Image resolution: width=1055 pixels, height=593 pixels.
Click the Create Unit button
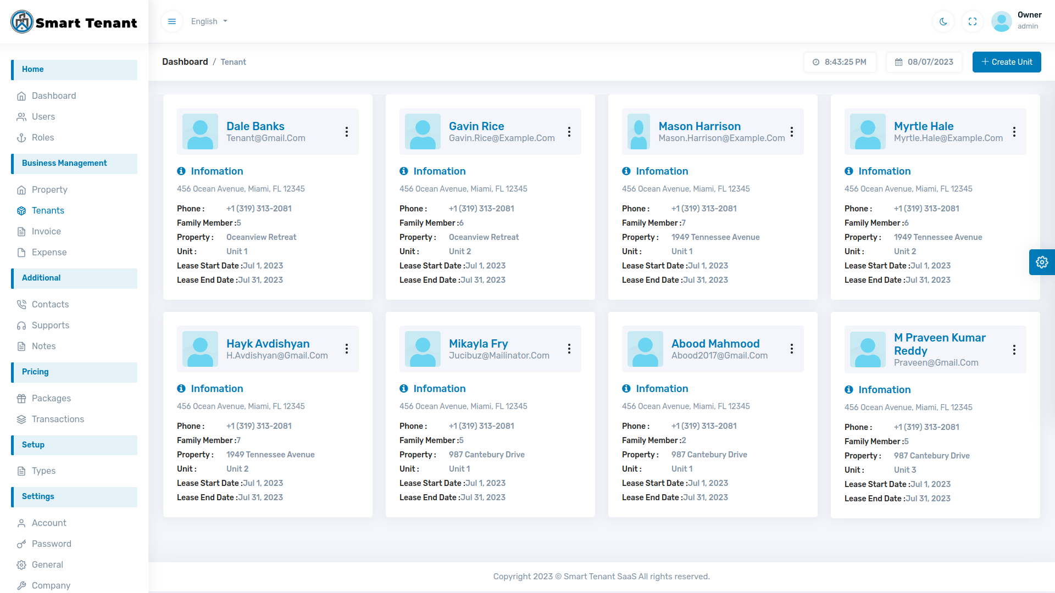coord(1006,62)
